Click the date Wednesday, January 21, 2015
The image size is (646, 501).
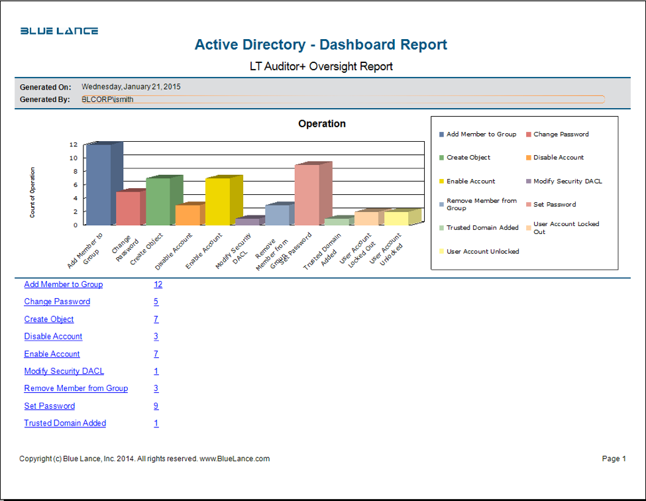click(131, 87)
